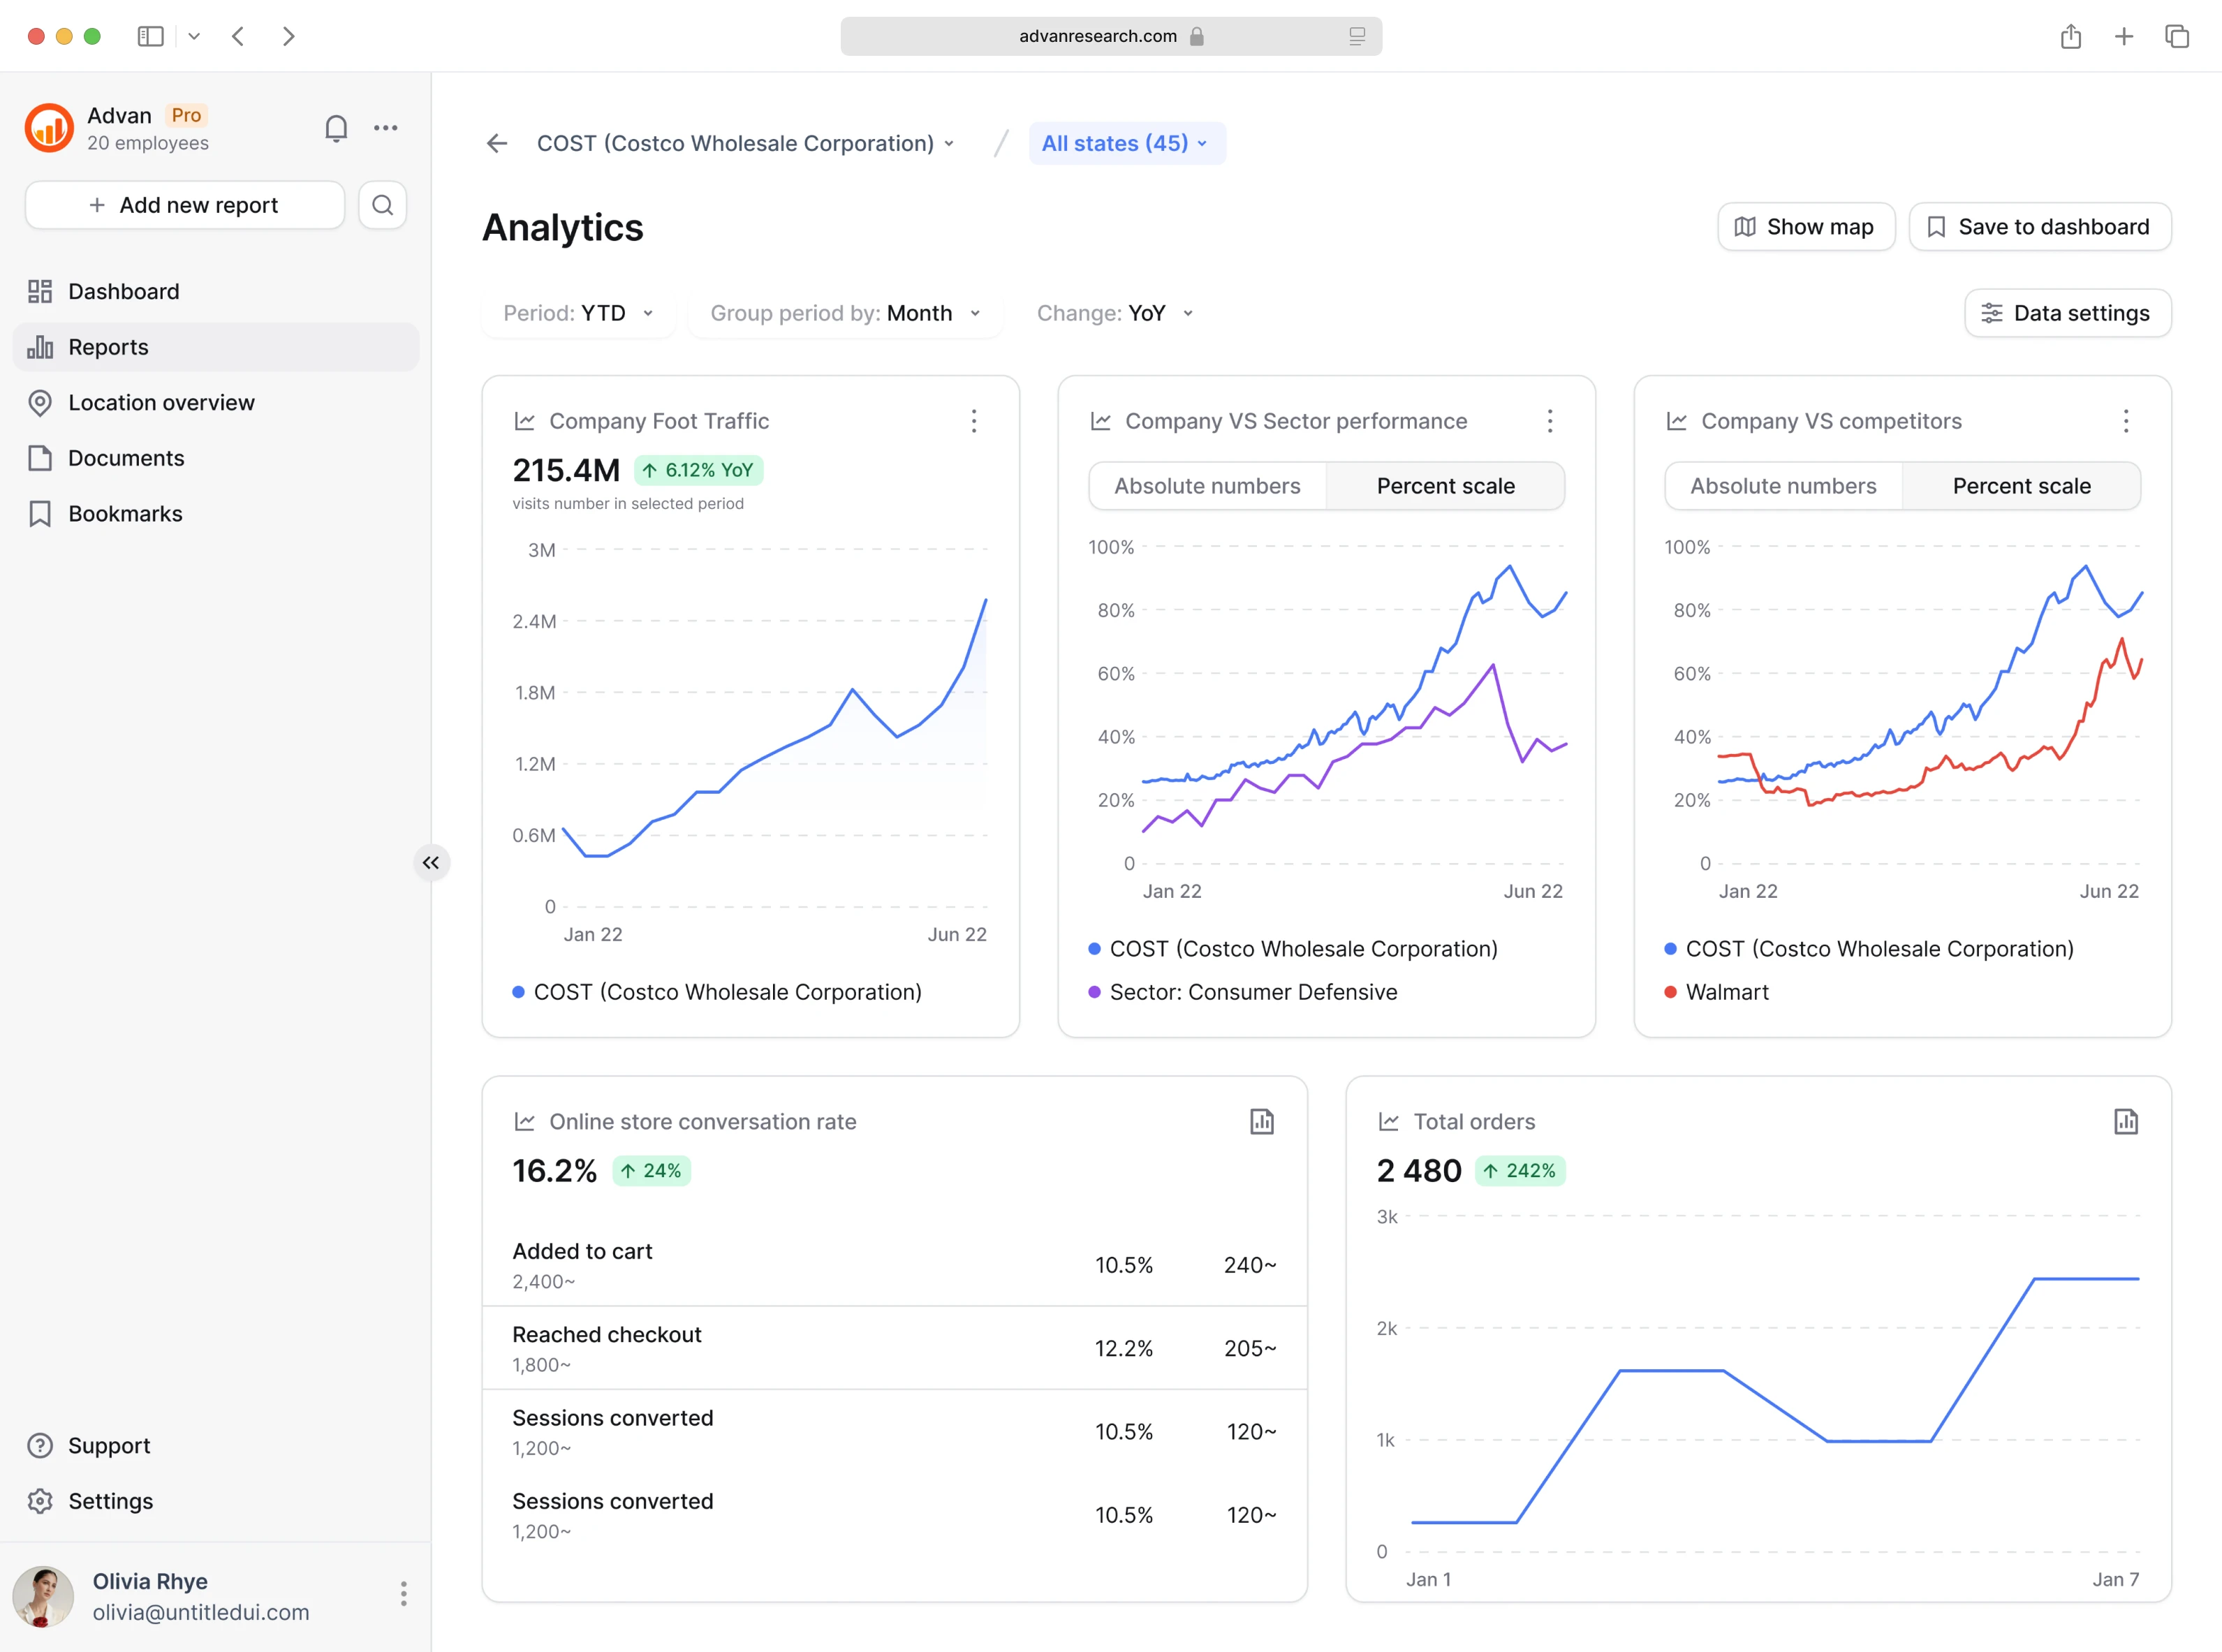Image resolution: width=2222 pixels, height=1652 pixels.
Task: Click the notification bell icon
Action: (336, 128)
